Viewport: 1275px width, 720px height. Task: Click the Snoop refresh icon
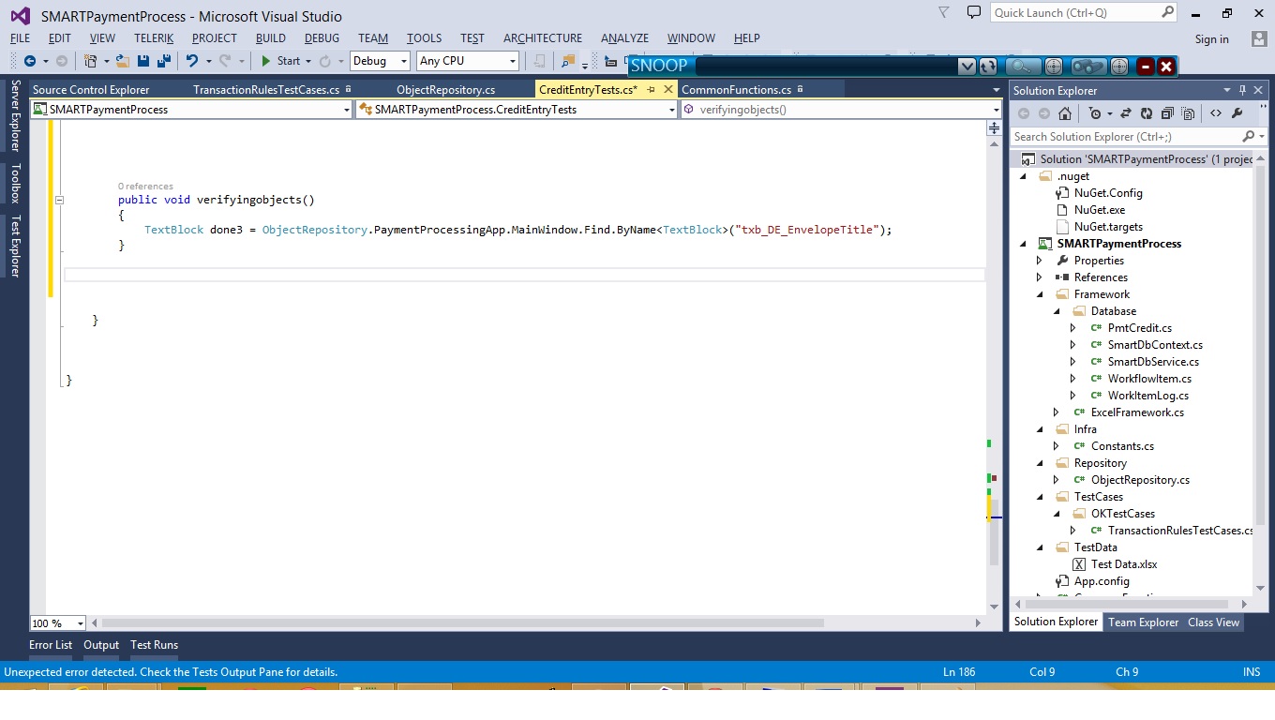tap(988, 67)
